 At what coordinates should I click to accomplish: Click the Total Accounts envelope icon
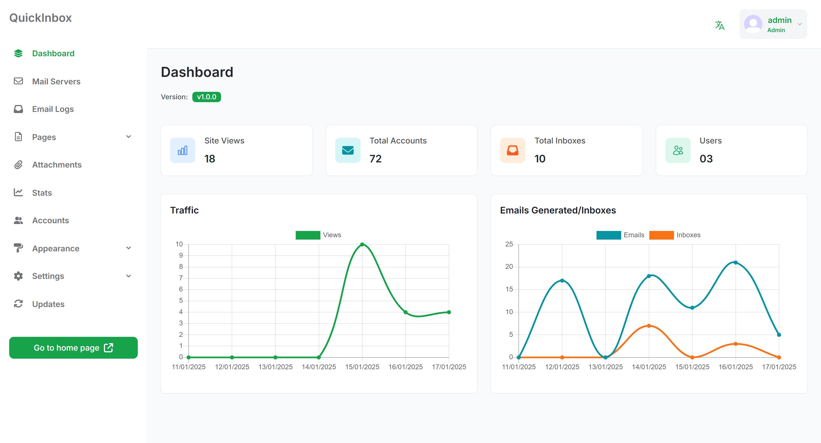point(347,150)
